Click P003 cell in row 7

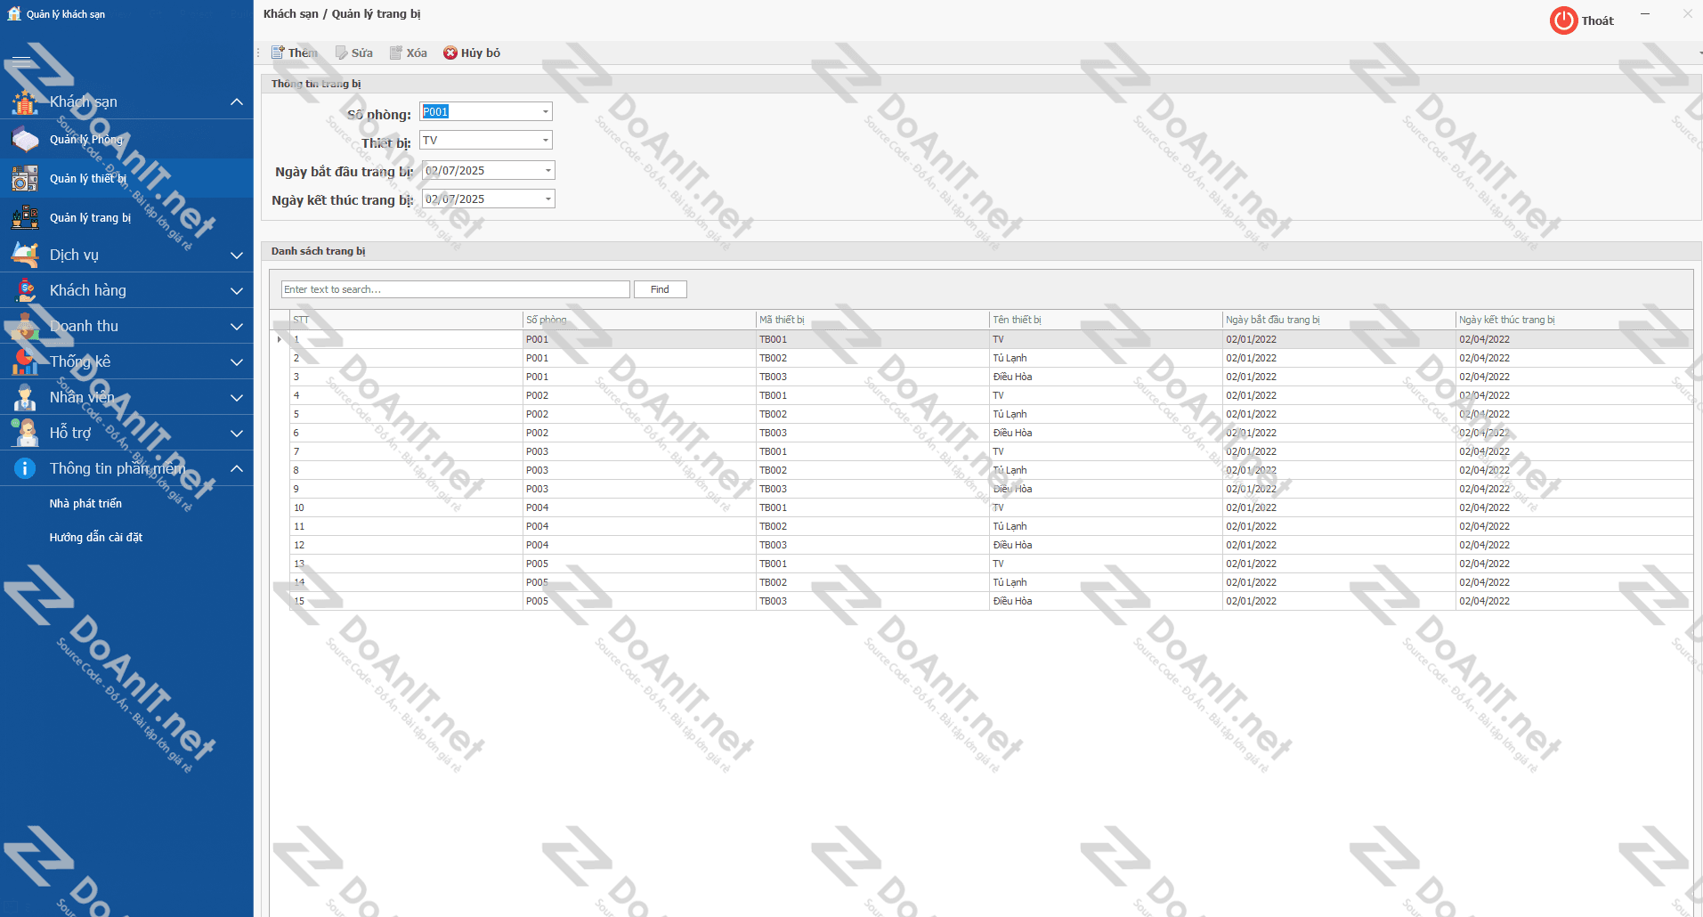[639, 451]
